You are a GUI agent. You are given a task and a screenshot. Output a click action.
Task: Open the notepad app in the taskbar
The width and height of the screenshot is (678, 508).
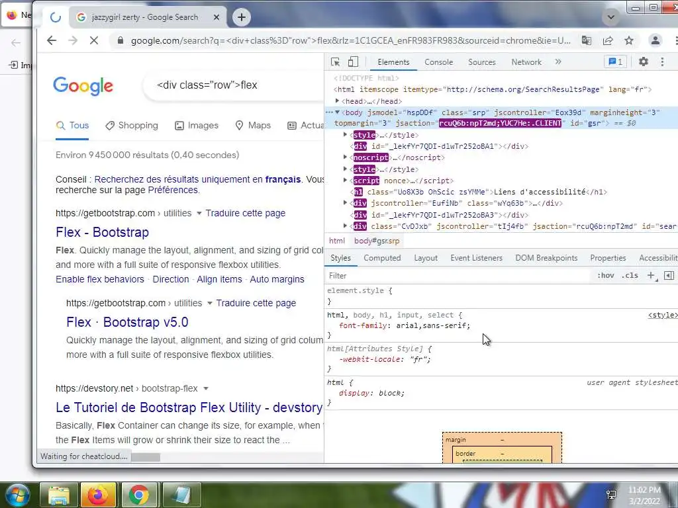[182, 495]
